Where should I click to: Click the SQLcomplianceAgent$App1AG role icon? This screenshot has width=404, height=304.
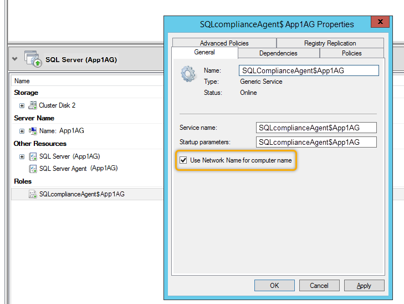(x=33, y=194)
